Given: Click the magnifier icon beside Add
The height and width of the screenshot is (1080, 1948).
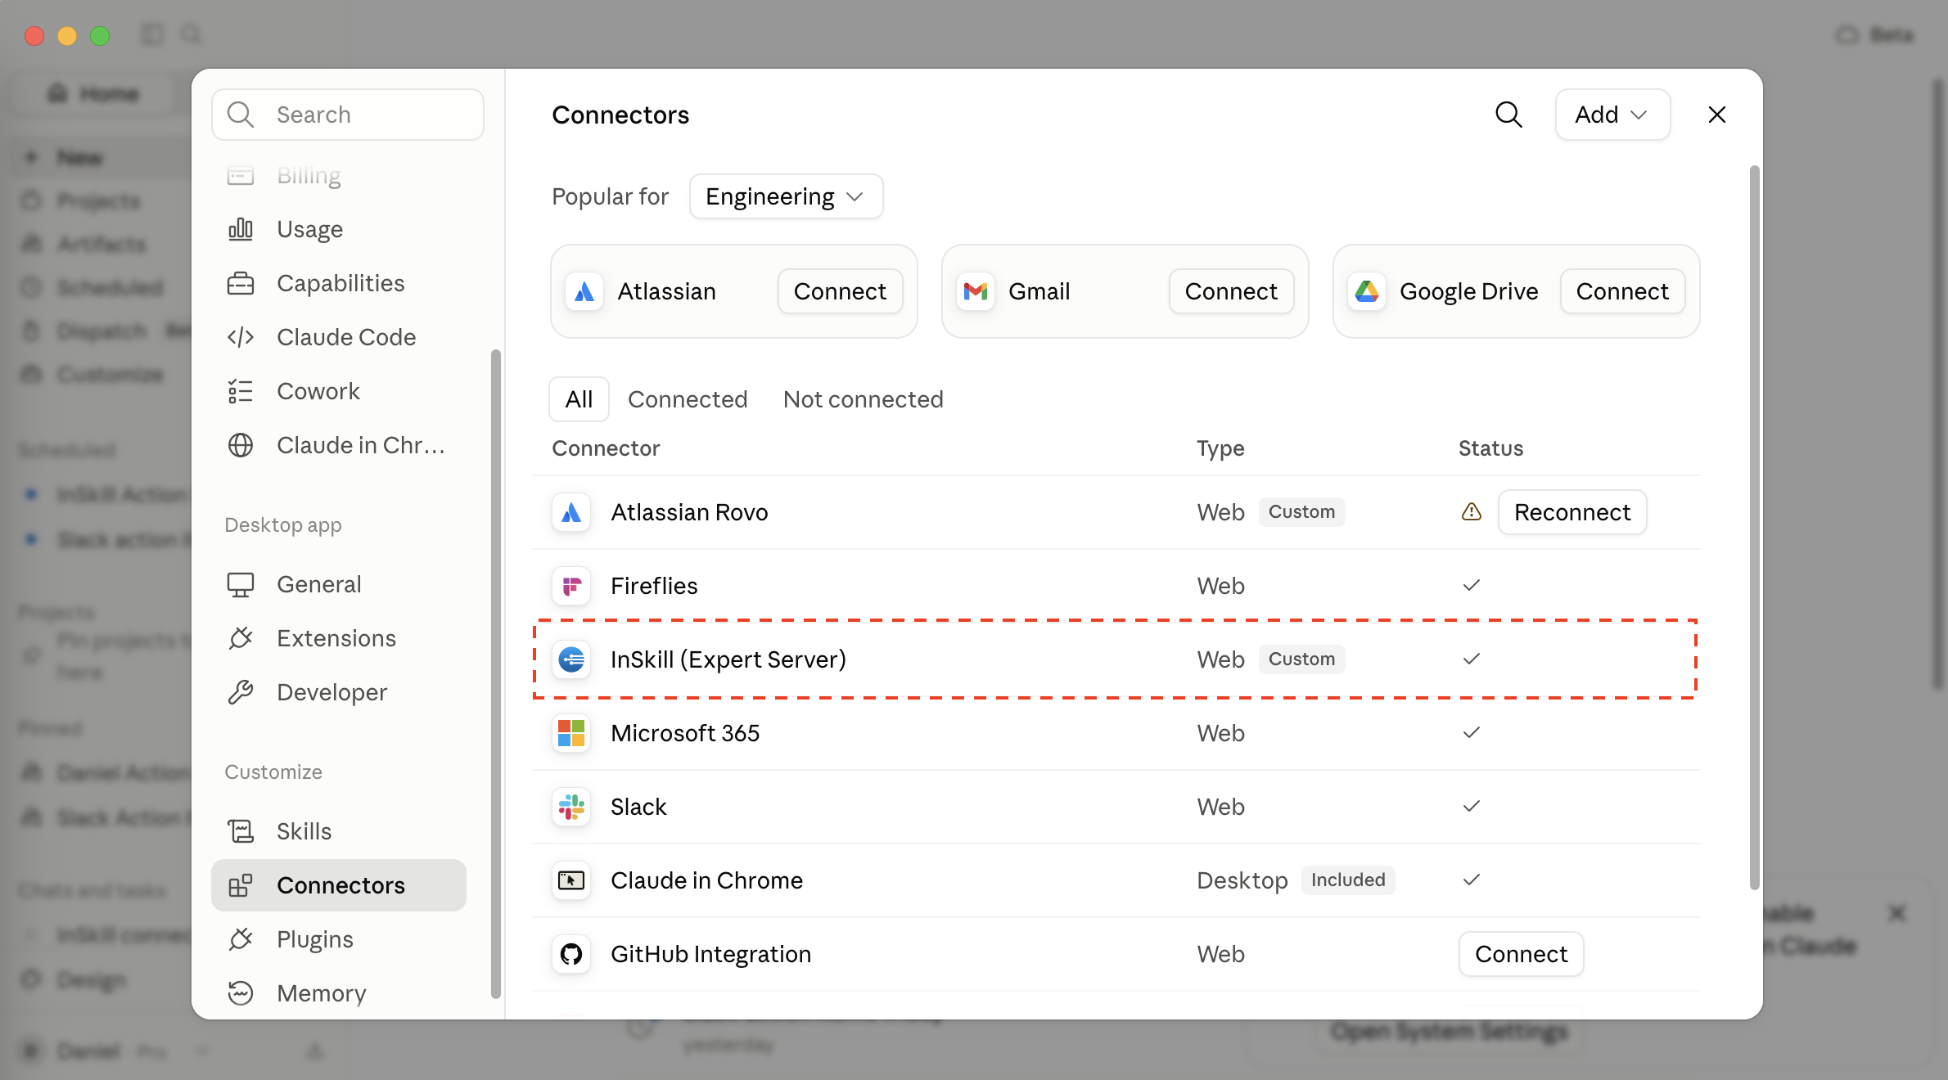Looking at the screenshot, I should pos(1508,115).
